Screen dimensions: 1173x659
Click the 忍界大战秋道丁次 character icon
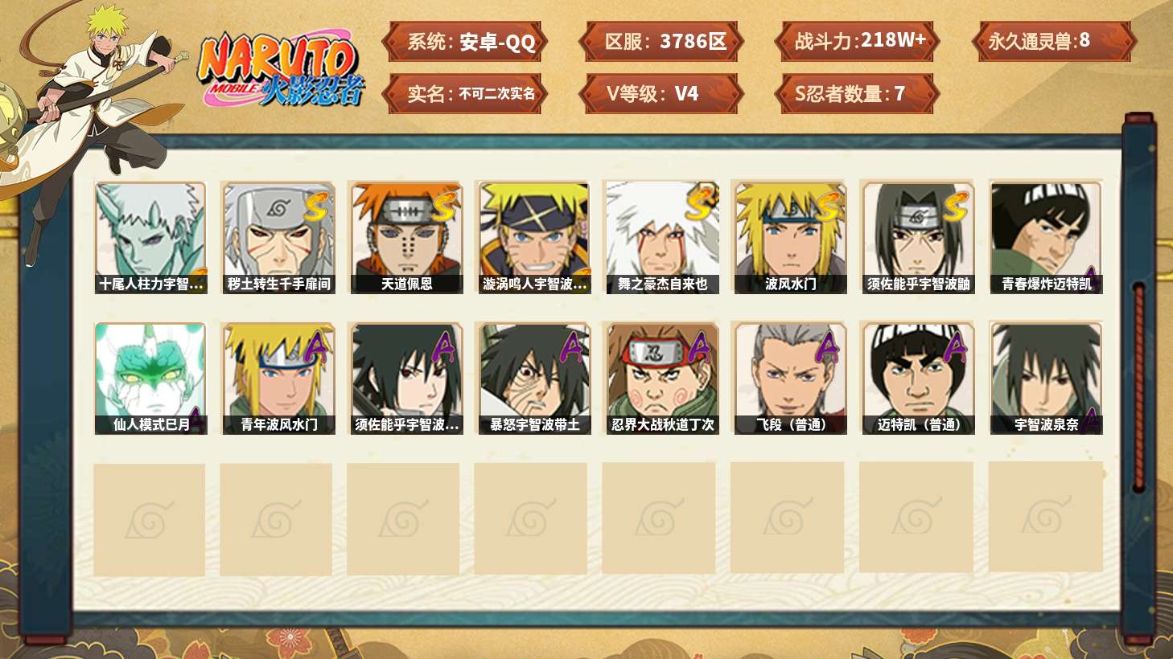click(x=661, y=379)
